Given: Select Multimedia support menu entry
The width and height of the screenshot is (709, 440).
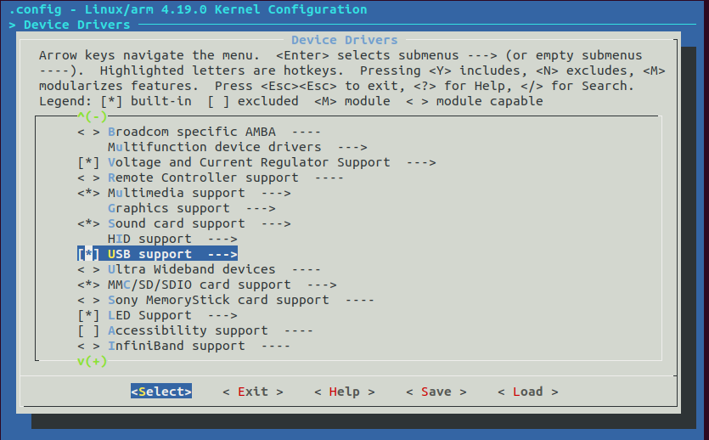Looking at the screenshot, I should coord(184,193).
